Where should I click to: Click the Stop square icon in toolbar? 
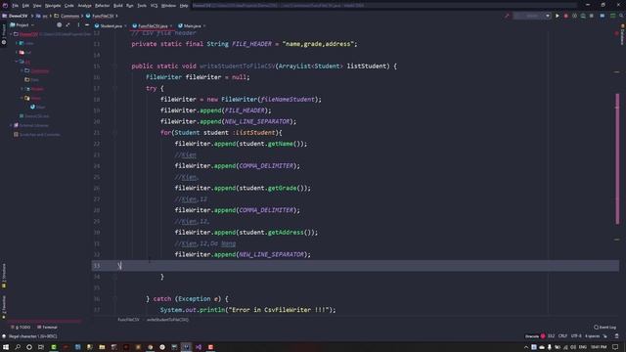[x=591, y=16]
